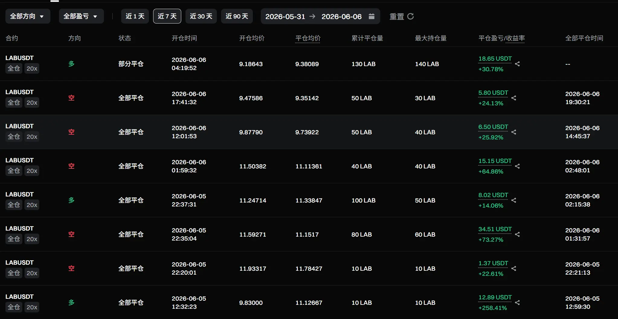
Task: Open the 12.89 USDT profit details
Action: click(x=495, y=298)
